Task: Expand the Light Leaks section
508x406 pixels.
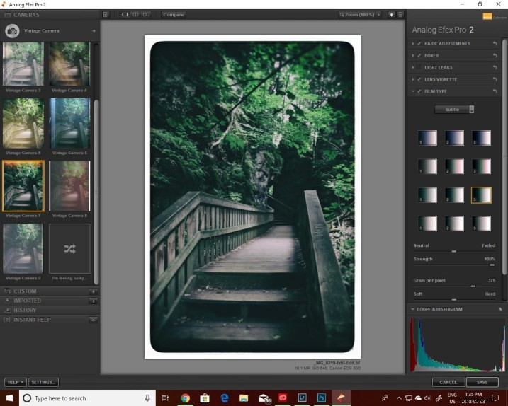Action: pyautogui.click(x=413, y=67)
